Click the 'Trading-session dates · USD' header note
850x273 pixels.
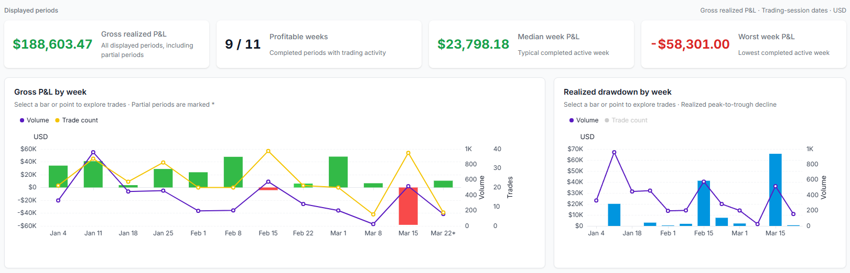coord(803,10)
